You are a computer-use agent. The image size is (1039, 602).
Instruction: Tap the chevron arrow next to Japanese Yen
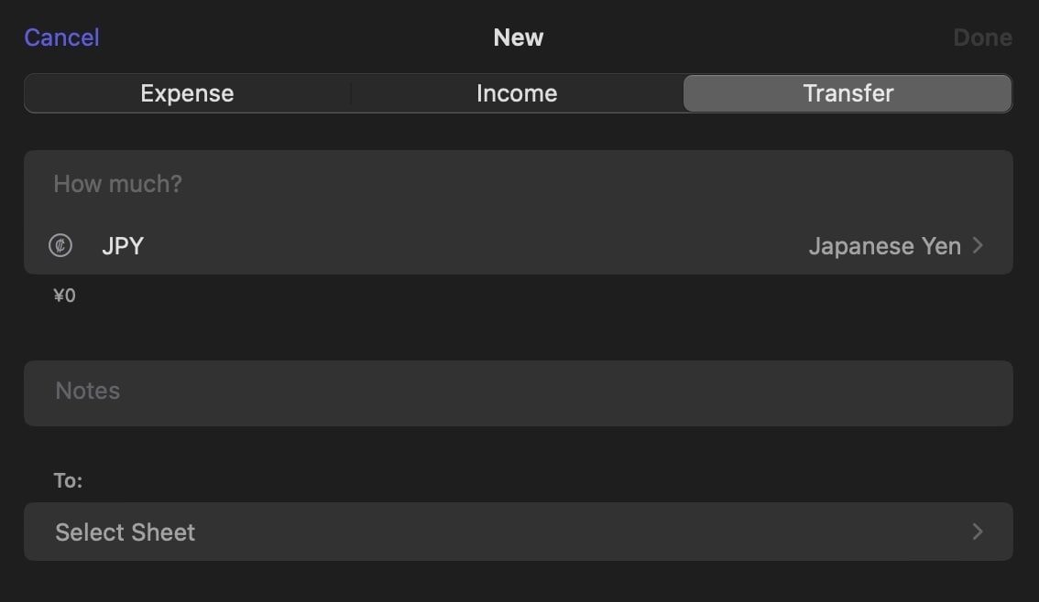pos(978,245)
